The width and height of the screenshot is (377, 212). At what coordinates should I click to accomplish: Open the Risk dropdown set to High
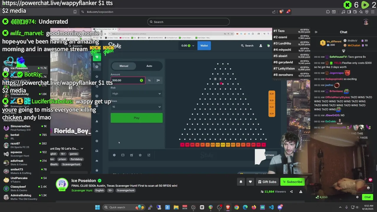(x=136, y=94)
